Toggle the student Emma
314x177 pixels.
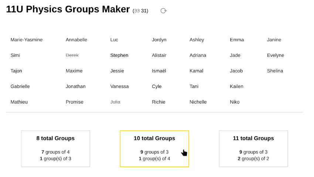click(237, 40)
